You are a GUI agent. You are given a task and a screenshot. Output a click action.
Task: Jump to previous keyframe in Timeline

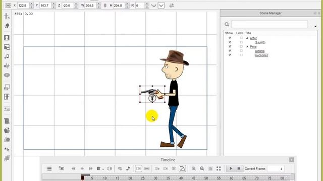click(73, 169)
